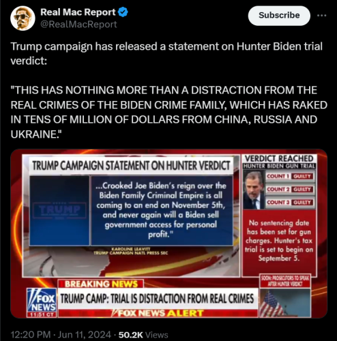Open the three-dot more options menu
The image size is (337, 341).
tap(321, 16)
